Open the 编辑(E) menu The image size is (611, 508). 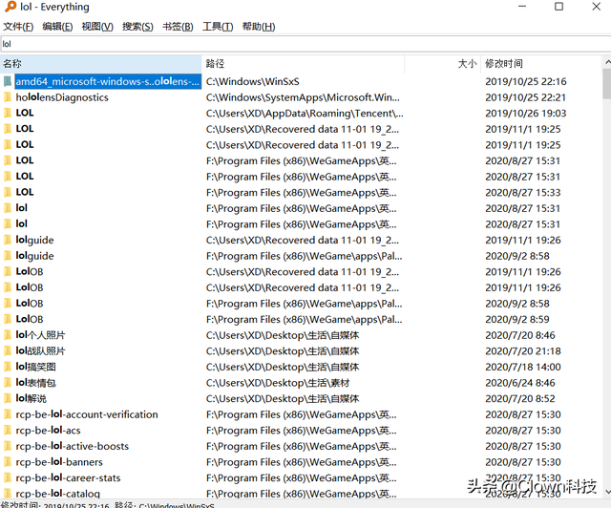[x=57, y=27]
